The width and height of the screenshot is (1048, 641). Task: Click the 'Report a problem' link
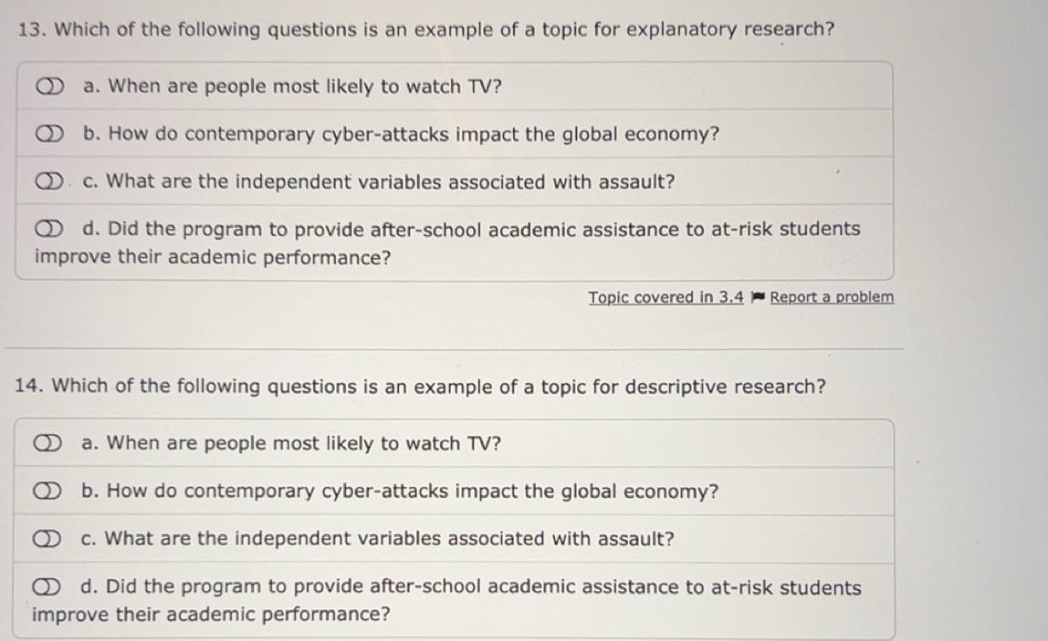coord(831,297)
